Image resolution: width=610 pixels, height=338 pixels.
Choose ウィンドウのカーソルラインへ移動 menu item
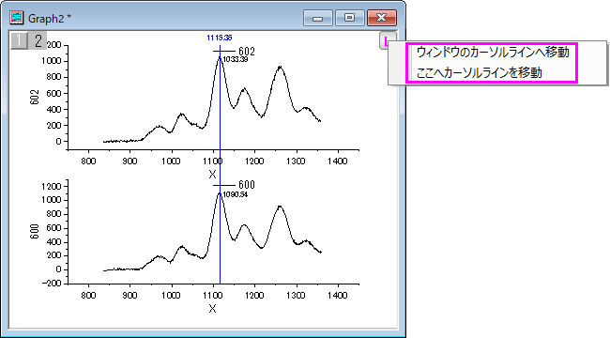(493, 53)
